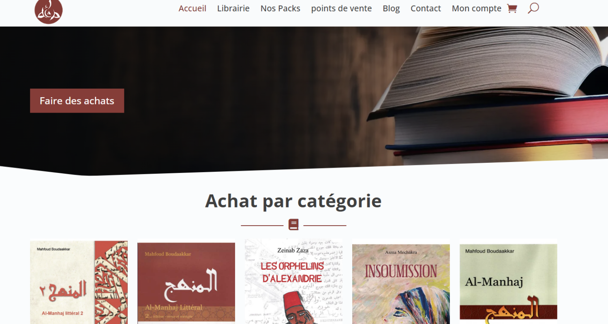This screenshot has height=324, width=608.
Task: Select Nos Packs in navigation
Action: tap(280, 9)
